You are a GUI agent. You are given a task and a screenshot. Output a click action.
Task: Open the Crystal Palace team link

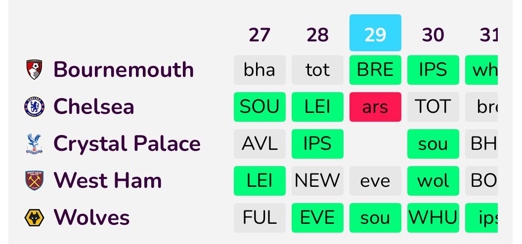127,143
